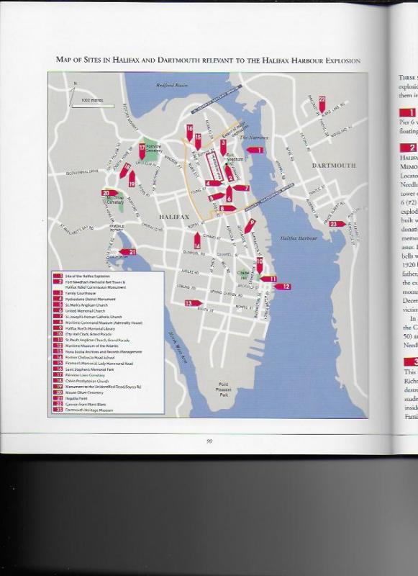Select legend entry 'Mount Olivet Cemetery'

(x=78, y=392)
